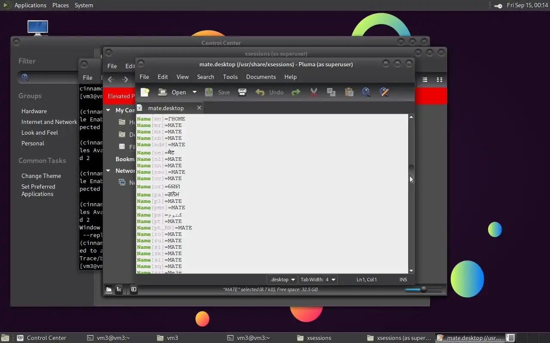
Task: Click the editor scroll down arrow
Action: pos(411,271)
